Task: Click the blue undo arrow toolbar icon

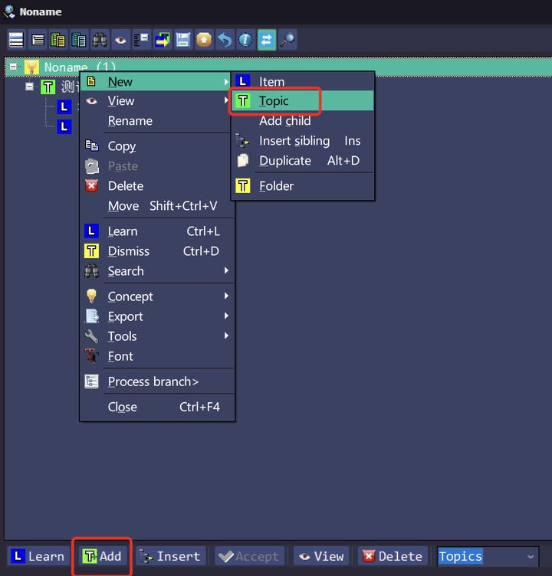Action: [x=225, y=40]
